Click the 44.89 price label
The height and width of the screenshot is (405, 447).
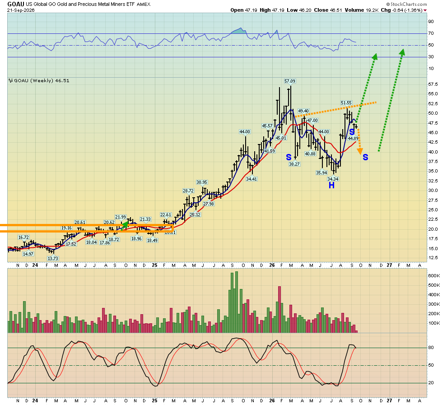pyautogui.click(x=353, y=138)
